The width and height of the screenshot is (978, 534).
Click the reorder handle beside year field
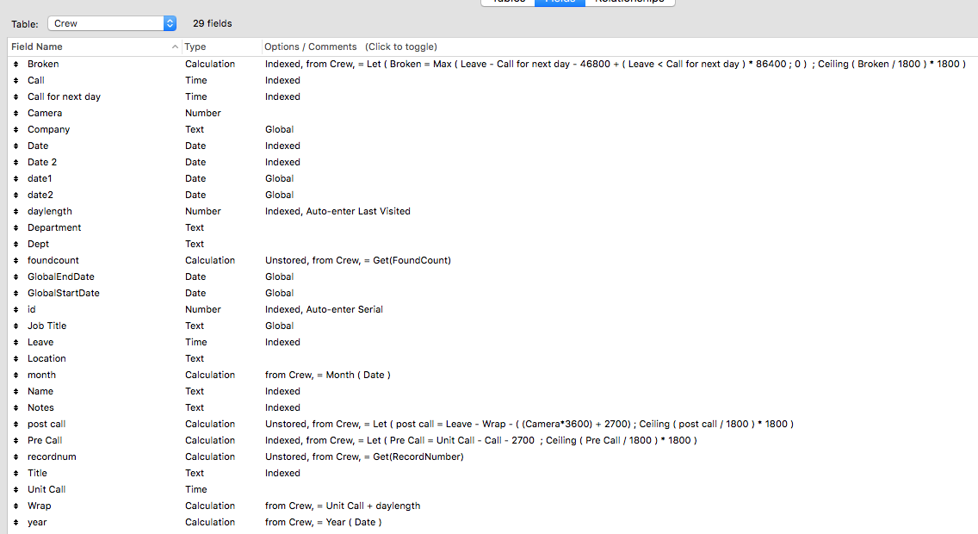point(16,522)
